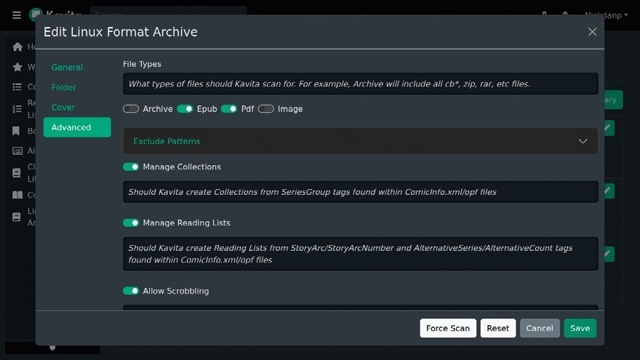640x360 pixels.
Task: Select the Advanced tab
Action: [77, 127]
